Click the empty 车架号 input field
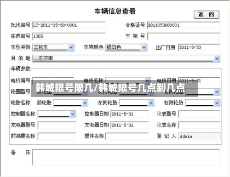 [x=184, y=36]
